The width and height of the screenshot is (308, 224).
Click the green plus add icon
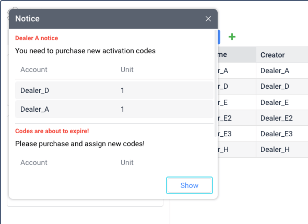pyautogui.click(x=232, y=37)
